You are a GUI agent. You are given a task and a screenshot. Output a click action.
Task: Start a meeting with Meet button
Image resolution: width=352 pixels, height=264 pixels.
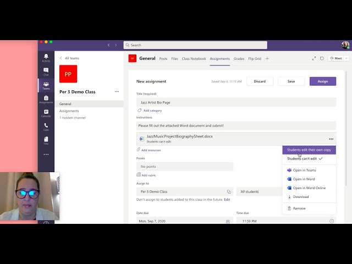pos(336,58)
